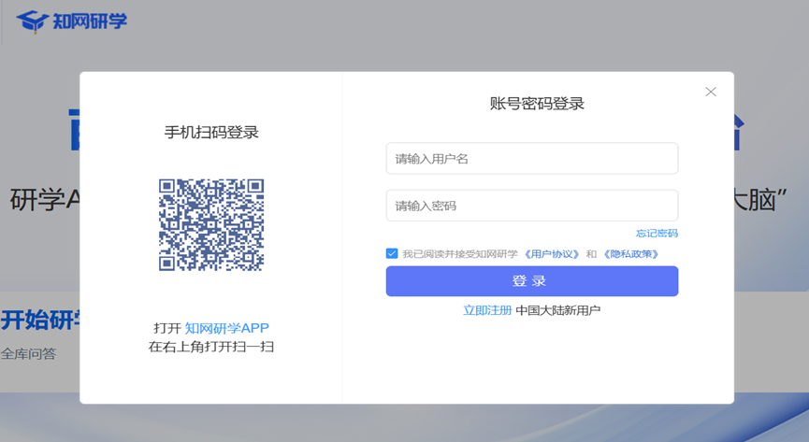The width and height of the screenshot is (809, 442).
Task: Uncheck the agreement checkbox
Action: tap(392, 254)
